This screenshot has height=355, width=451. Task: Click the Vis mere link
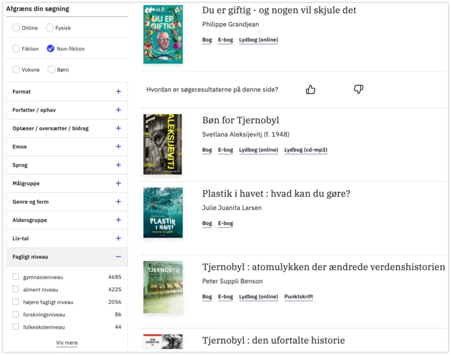coord(66,343)
